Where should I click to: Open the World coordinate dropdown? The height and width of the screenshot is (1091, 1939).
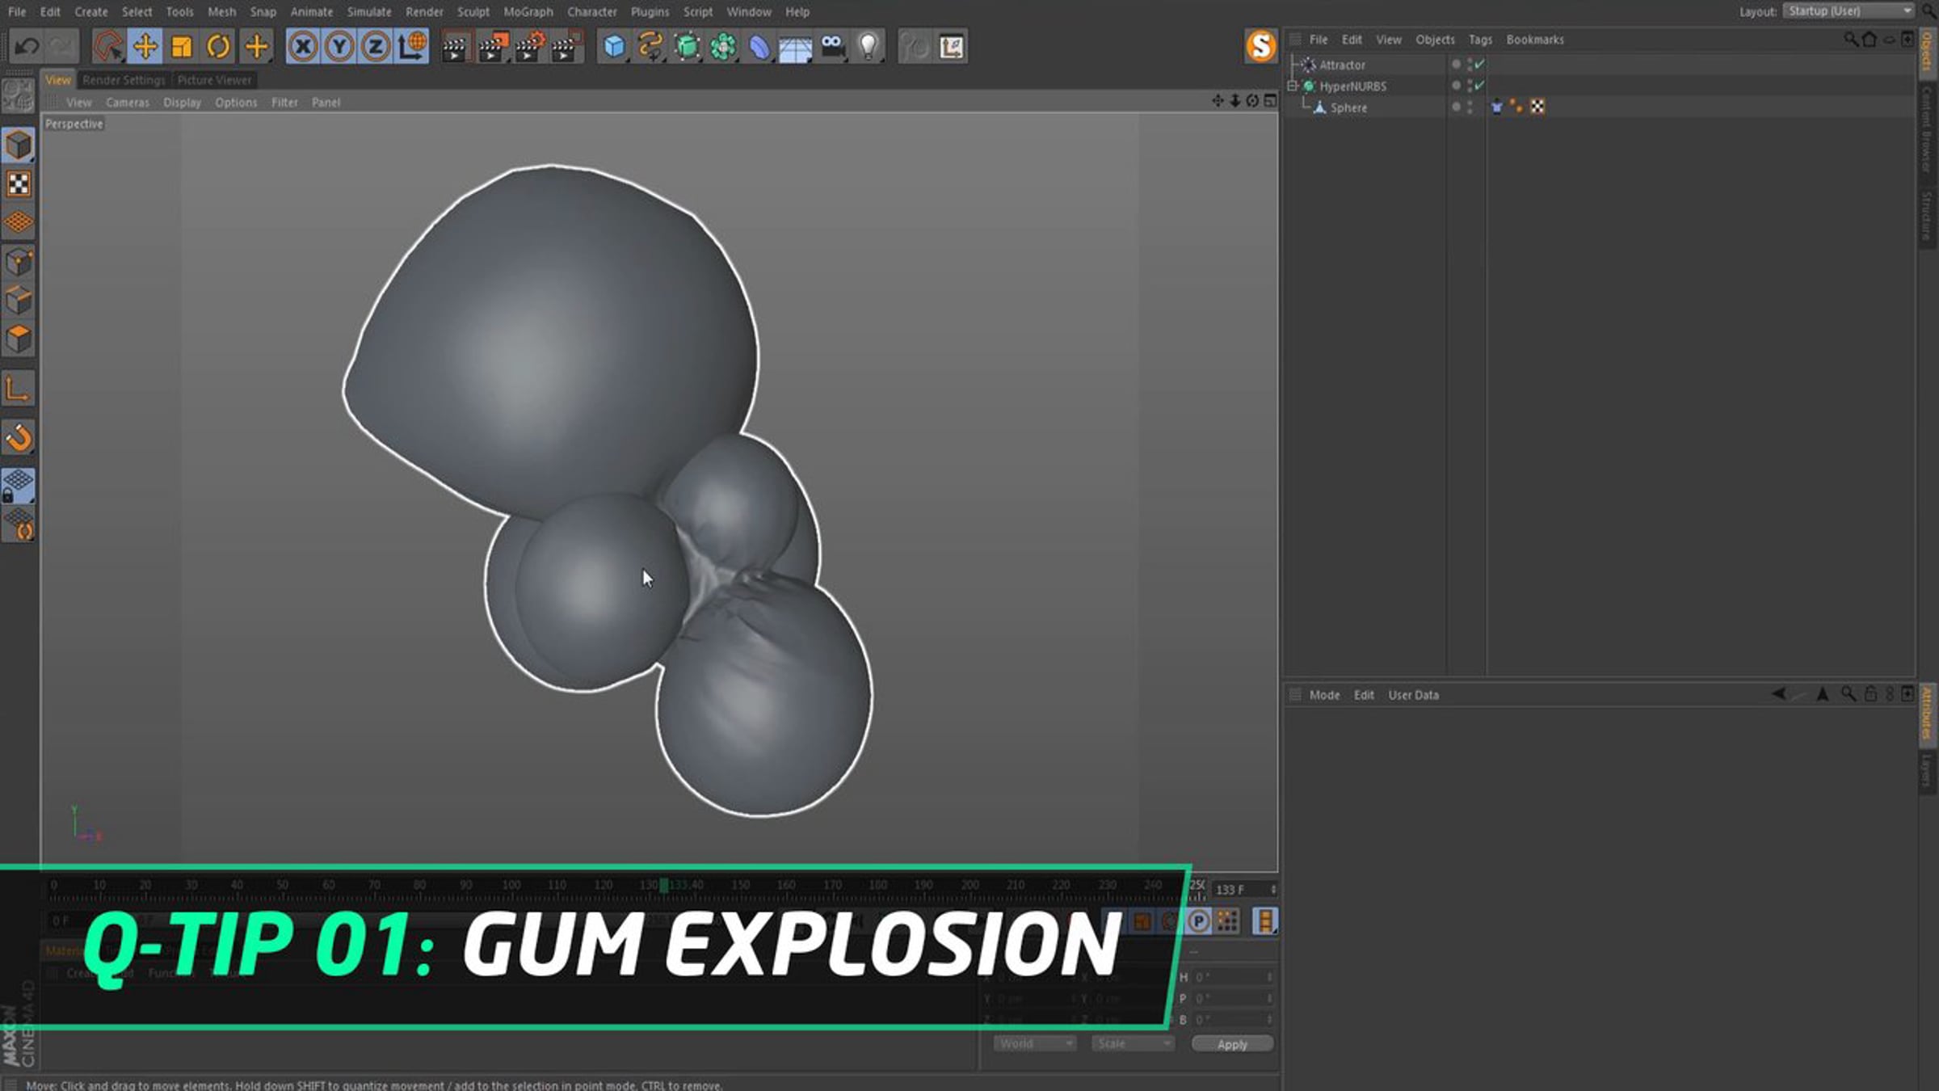[x=1034, y=1043]
